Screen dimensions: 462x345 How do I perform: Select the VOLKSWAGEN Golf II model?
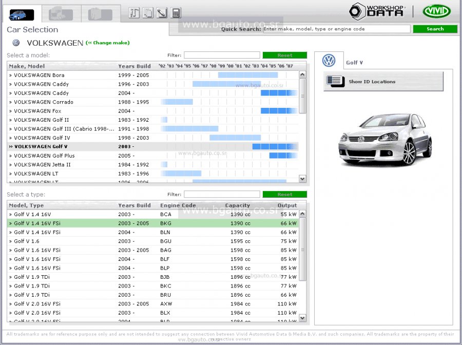pyautogui.click(x=152, y=120)
